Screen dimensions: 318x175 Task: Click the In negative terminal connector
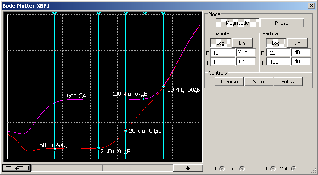[x=242, y=169]
